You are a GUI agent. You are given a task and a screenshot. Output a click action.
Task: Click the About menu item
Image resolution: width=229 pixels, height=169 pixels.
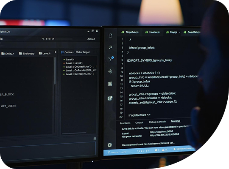tap(91, 39)
